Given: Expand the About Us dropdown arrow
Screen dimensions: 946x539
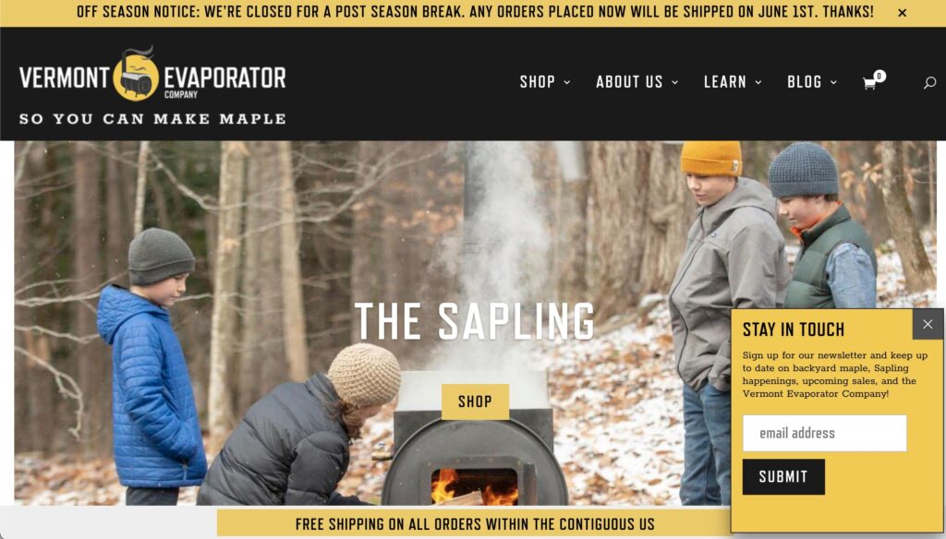Looking at the screenshot, I should tap(675, 82).
